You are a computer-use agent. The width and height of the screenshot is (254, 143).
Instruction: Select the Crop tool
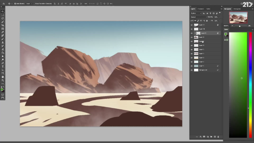coord(3,25)
